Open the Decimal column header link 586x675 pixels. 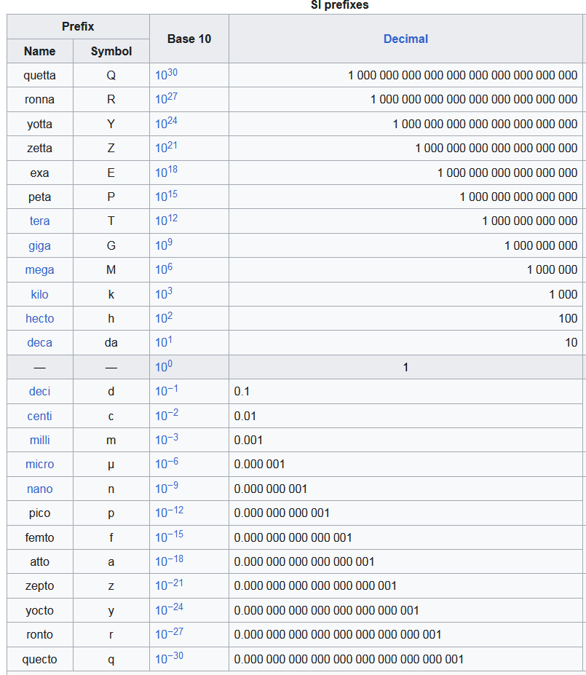405,39
